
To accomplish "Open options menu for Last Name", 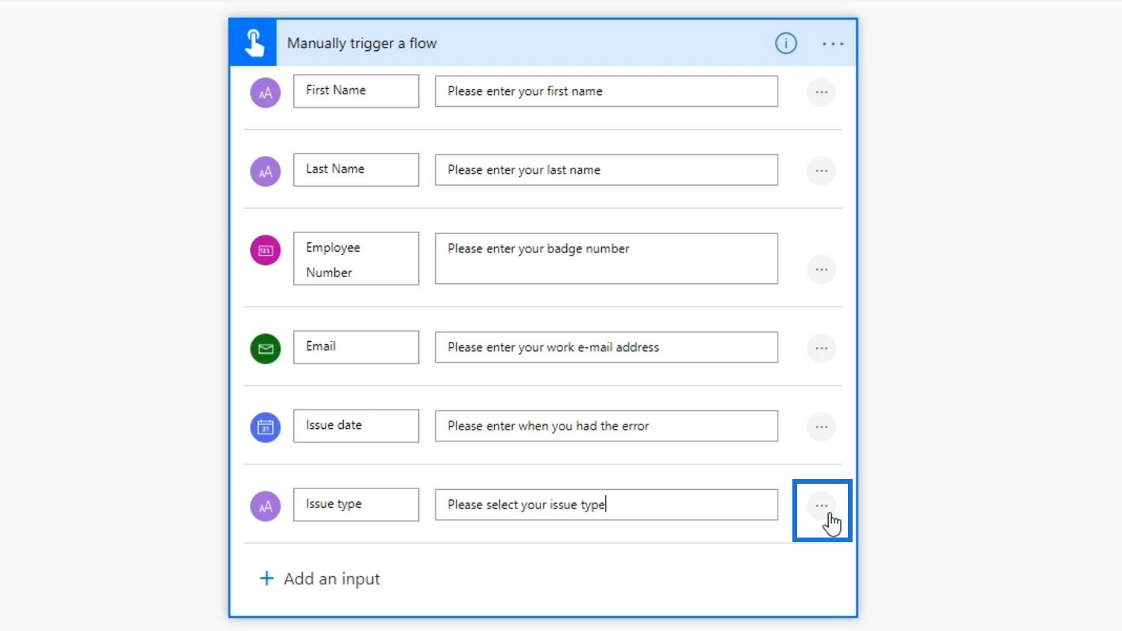I will point(821,171).
